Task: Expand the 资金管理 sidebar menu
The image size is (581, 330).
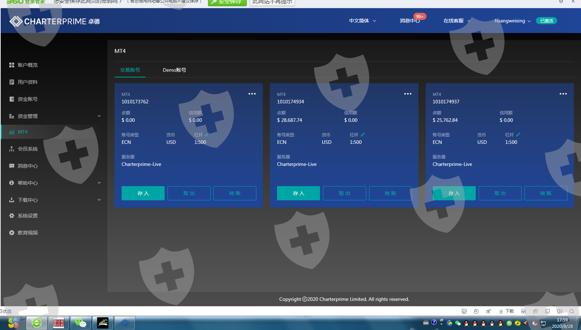Action: [x=99, y=116]
